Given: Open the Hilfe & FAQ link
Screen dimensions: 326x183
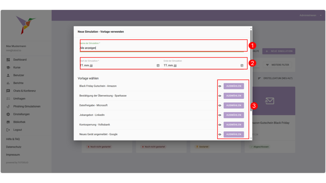Looking at the screenshot, I should pyautogui.click(x=13, y=139).
